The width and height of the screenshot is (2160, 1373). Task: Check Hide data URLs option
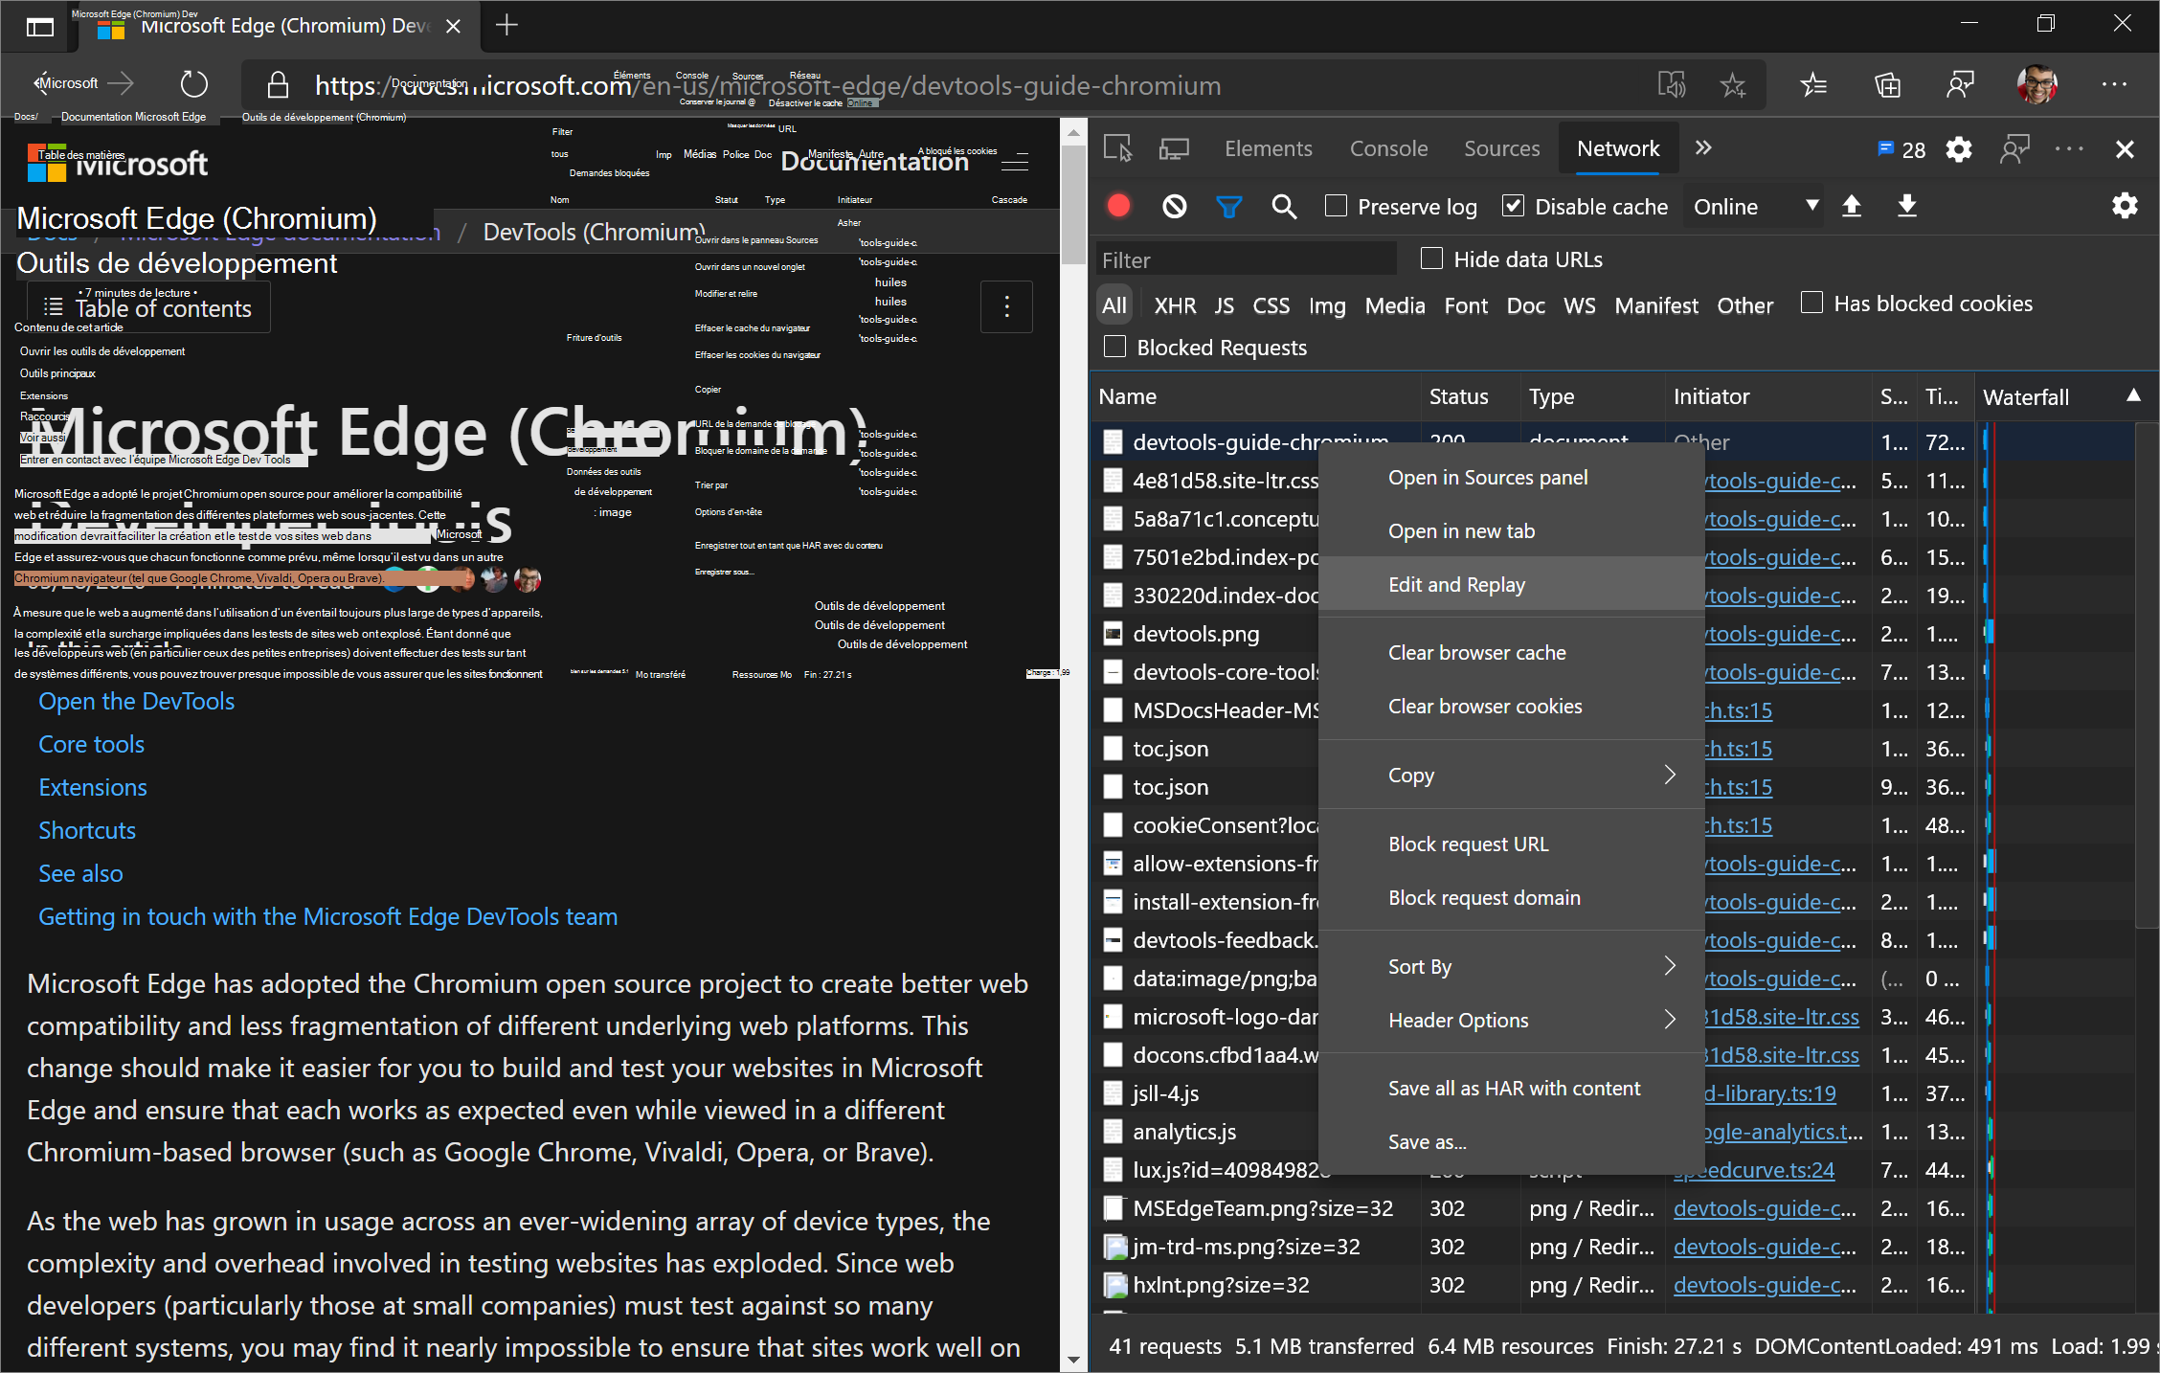tap(1431, 259)
